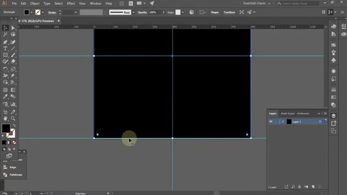Choose the Draw Normal mode
This screenshot has height=195, width=347.
point(4,149)
